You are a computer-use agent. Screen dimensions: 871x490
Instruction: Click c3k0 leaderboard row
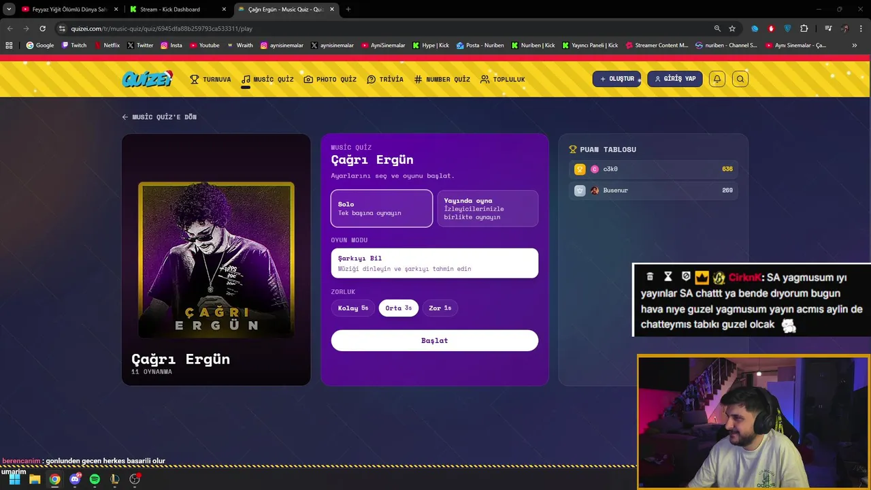click(x=653, y=169)
